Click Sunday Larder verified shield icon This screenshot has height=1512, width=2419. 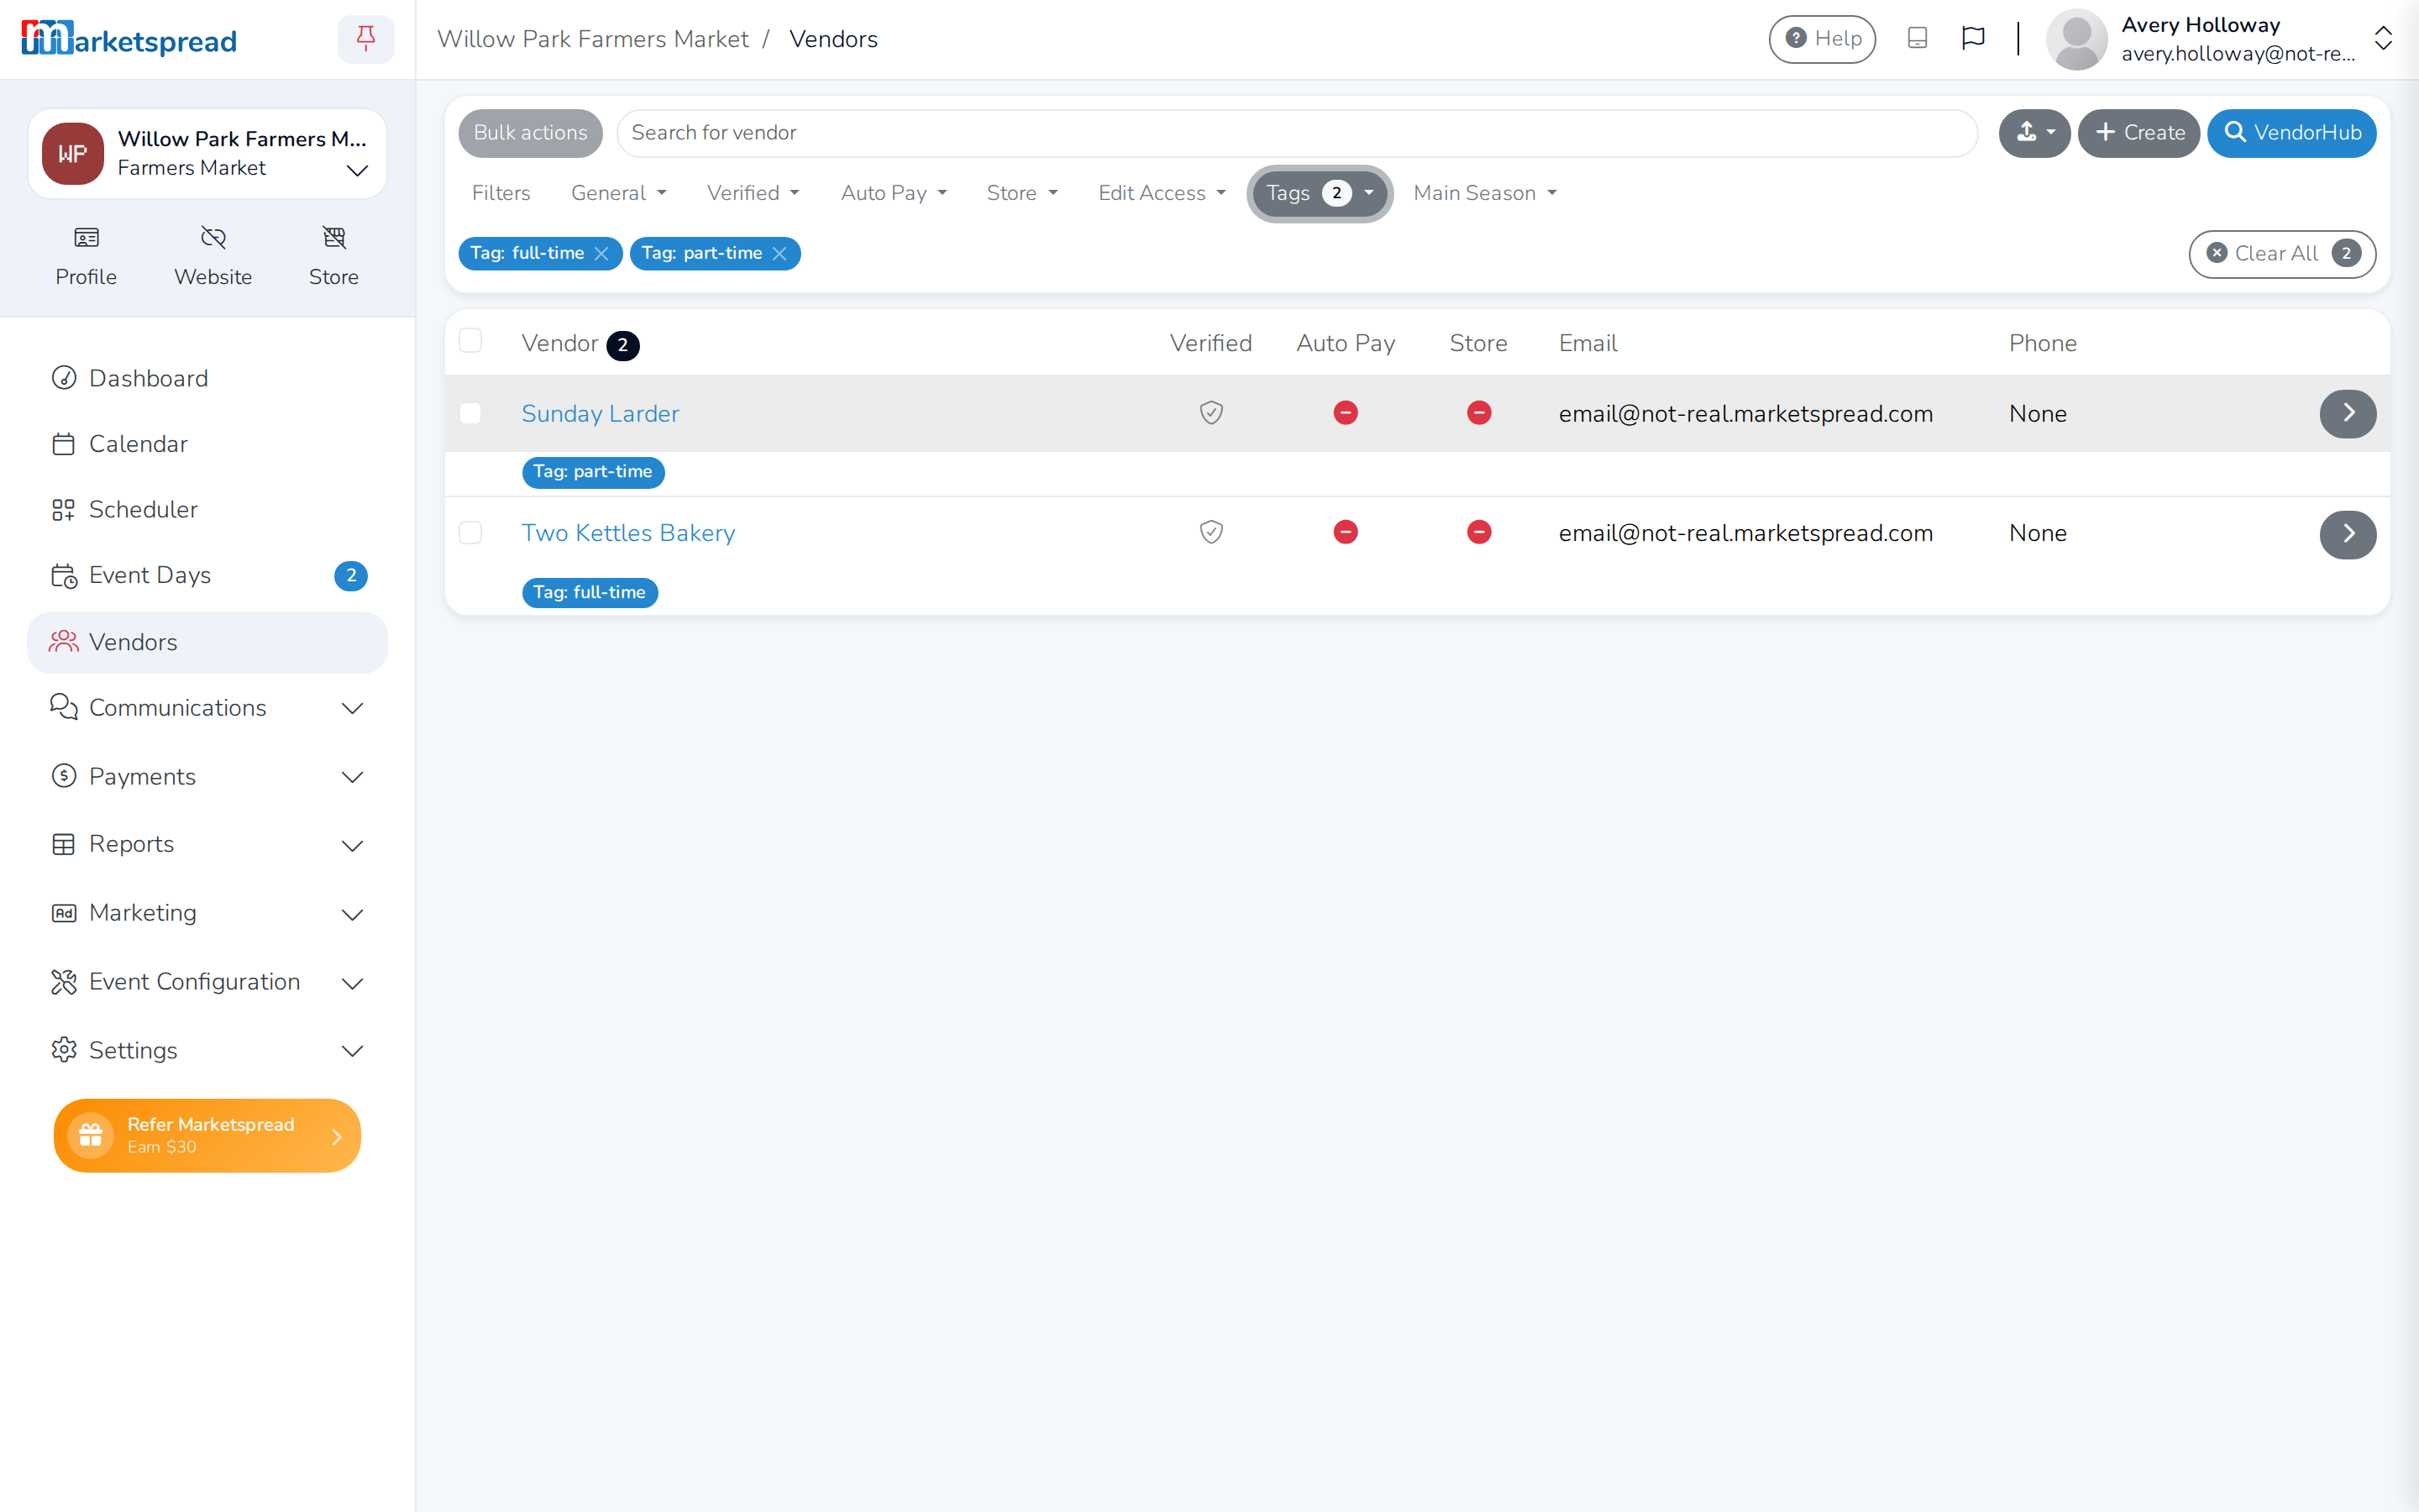(1211, 413)
